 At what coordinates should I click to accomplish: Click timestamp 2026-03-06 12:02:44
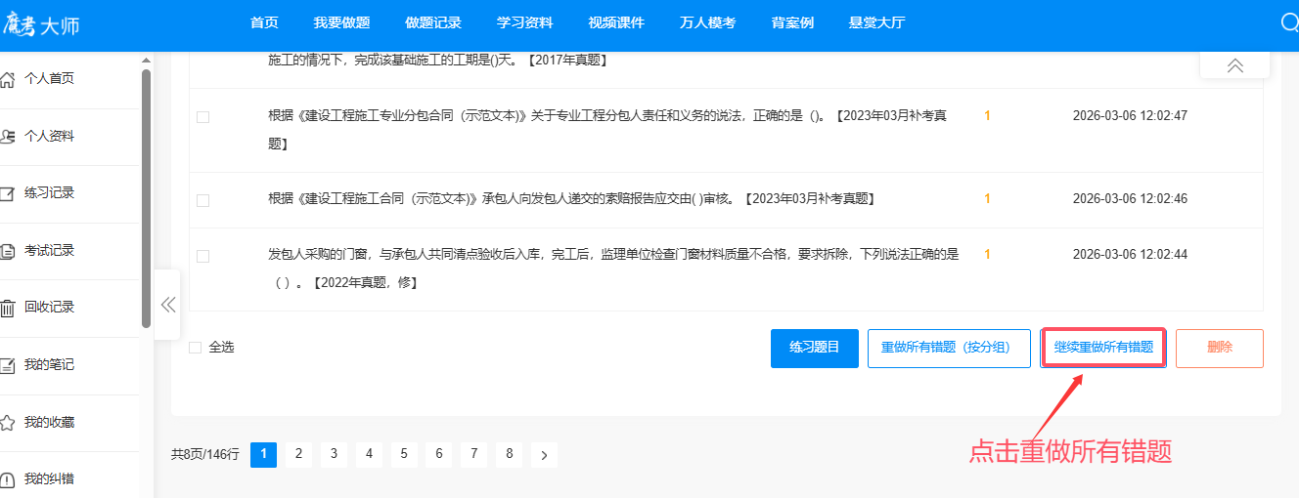[x=1130, y=255]
